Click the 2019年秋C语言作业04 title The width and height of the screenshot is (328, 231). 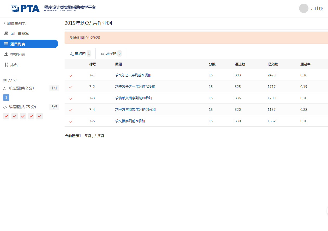pyautogui.click(x=89, y=23)
